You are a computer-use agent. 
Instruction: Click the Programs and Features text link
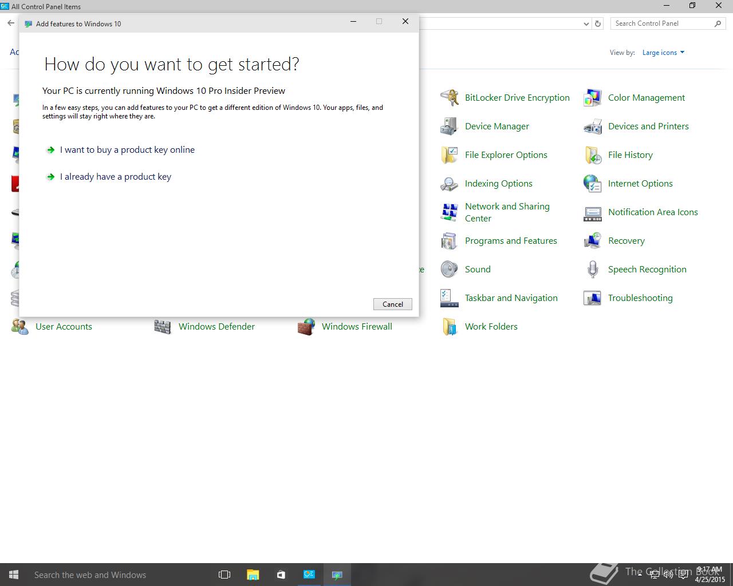point(511,241)
